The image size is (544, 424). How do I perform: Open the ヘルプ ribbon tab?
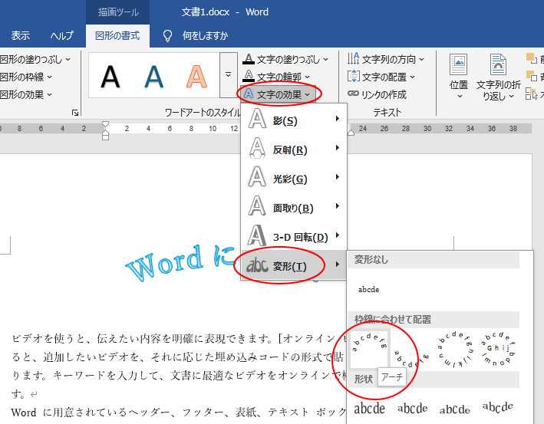[61, 35]
